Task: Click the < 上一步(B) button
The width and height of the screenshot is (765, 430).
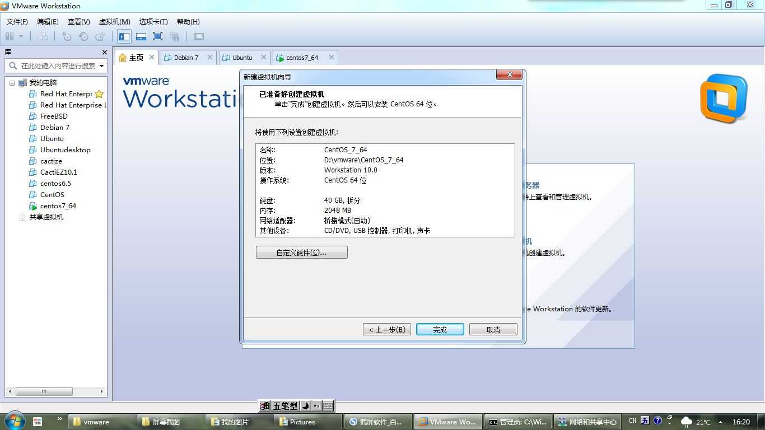Action: (x=387, y=330)
